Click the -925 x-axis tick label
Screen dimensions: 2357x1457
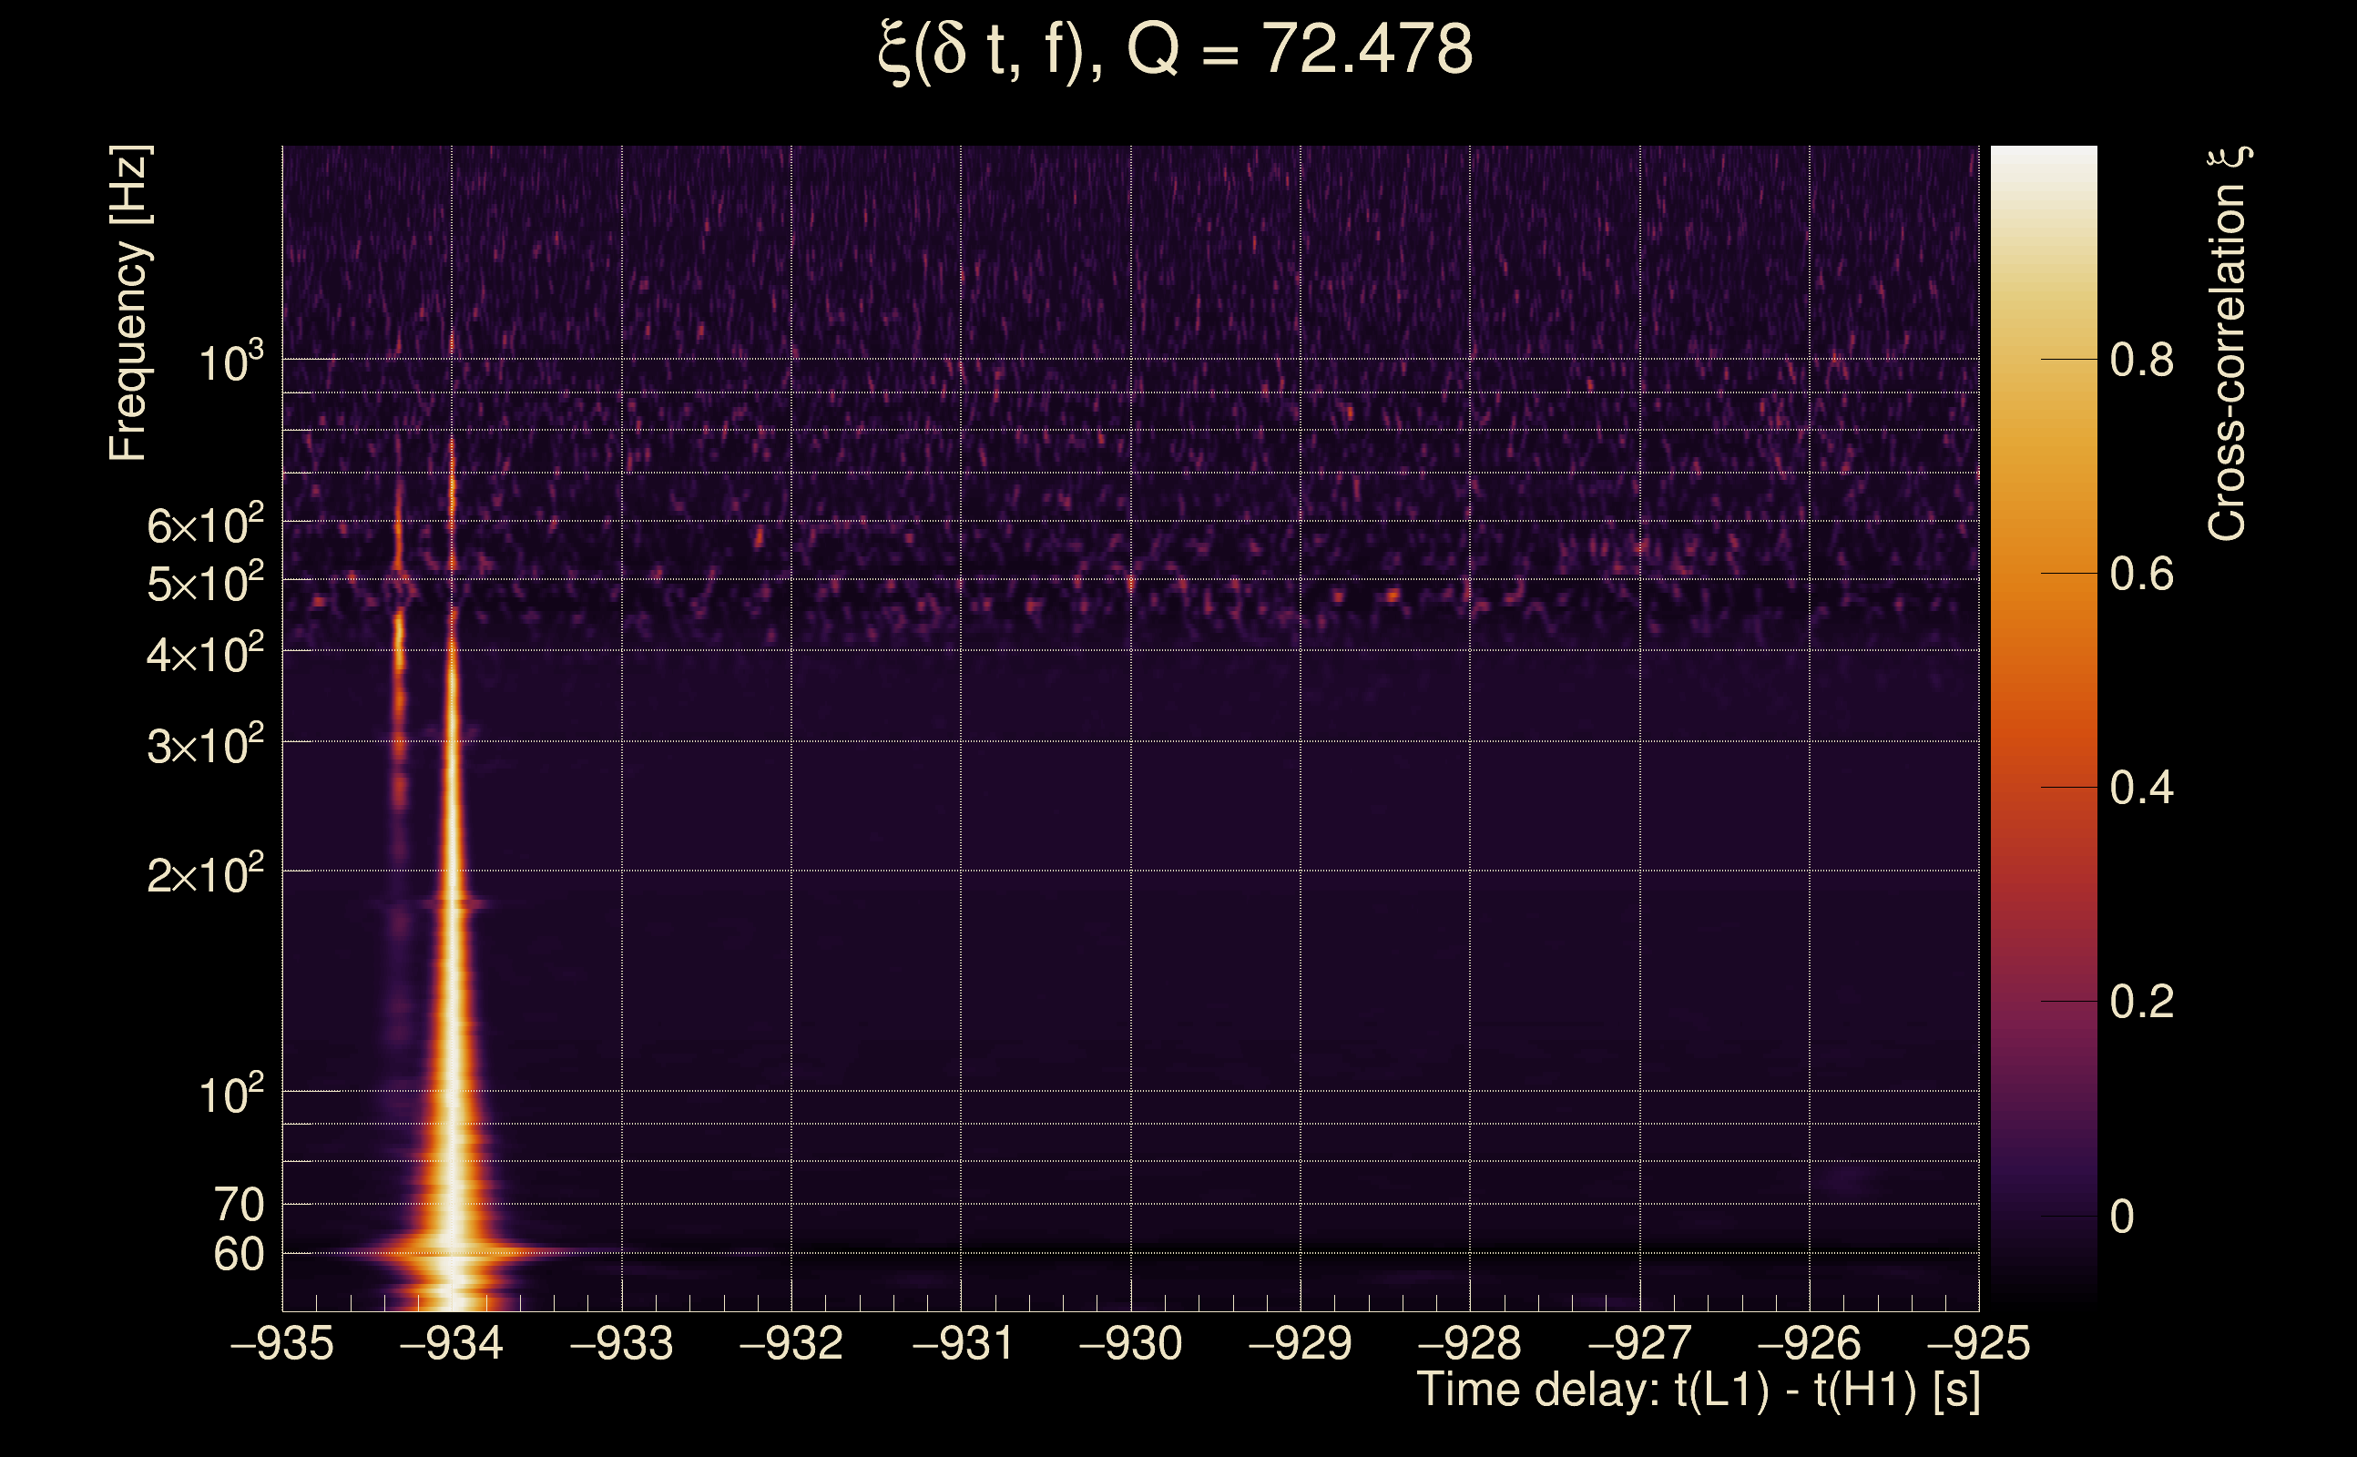point(1977,1343)
